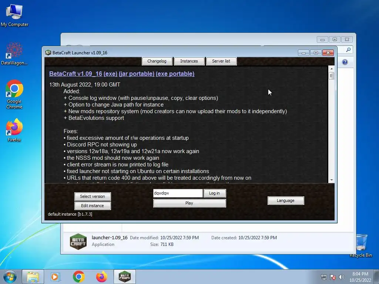The image size is (379, 284).
Task: Click '+ BetaEvolutions support' changelog line
Action: point(94,118)
